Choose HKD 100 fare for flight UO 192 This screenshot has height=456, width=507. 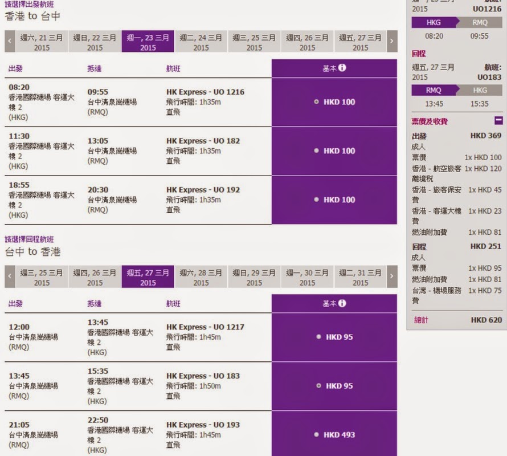[x=317, y=200]
